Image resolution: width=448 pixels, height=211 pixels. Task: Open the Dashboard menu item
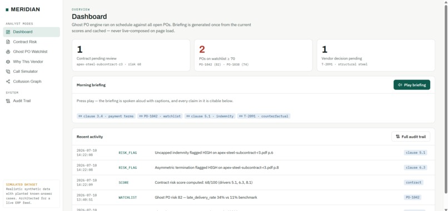(32, 32)
